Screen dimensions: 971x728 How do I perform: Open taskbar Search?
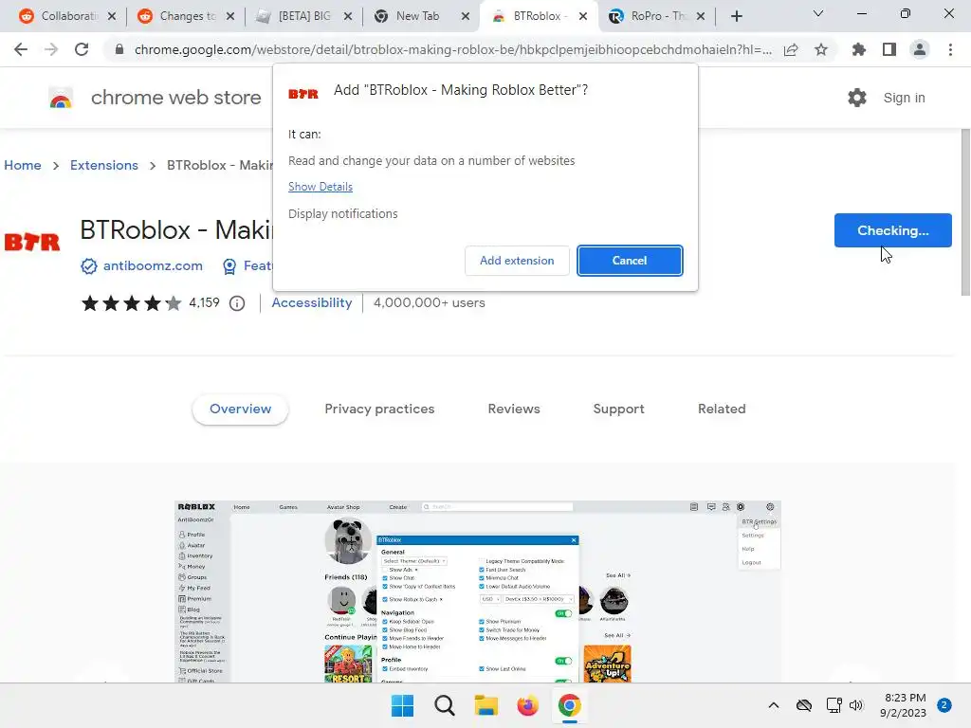click(x=444, y=705)
